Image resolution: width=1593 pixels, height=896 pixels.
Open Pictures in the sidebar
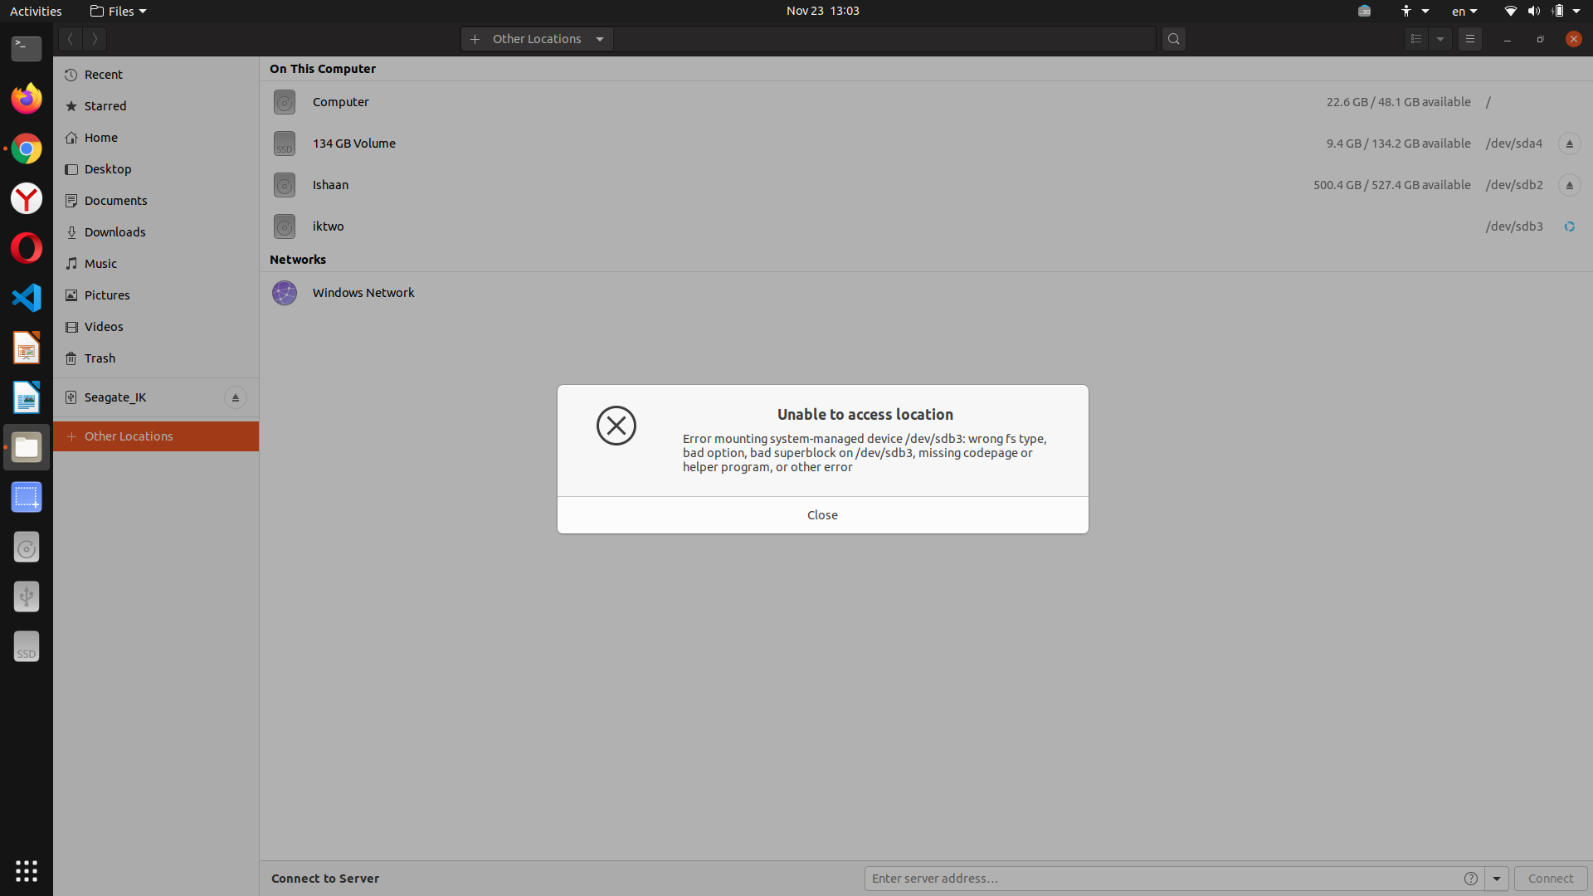[156, 295]
